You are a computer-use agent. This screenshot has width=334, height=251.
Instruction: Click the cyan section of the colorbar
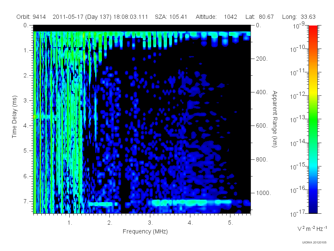pos(313,165)
